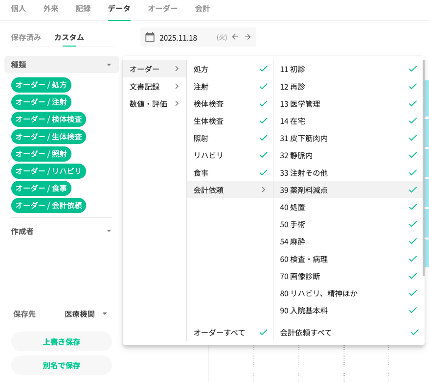Click the checkmark beside 39 薬剤料減点
Screen dimensions: 429x382
(413, 190)
